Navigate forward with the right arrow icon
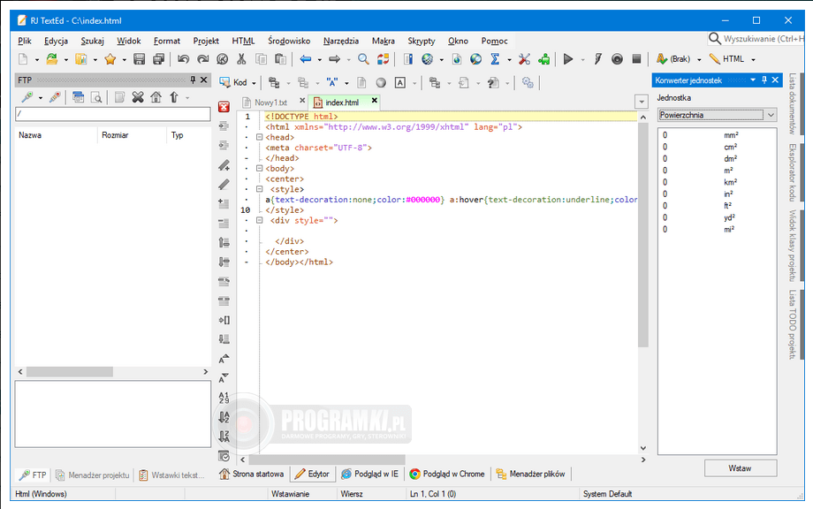This screenshot has width=813, height=509. (x=334, y=59)
